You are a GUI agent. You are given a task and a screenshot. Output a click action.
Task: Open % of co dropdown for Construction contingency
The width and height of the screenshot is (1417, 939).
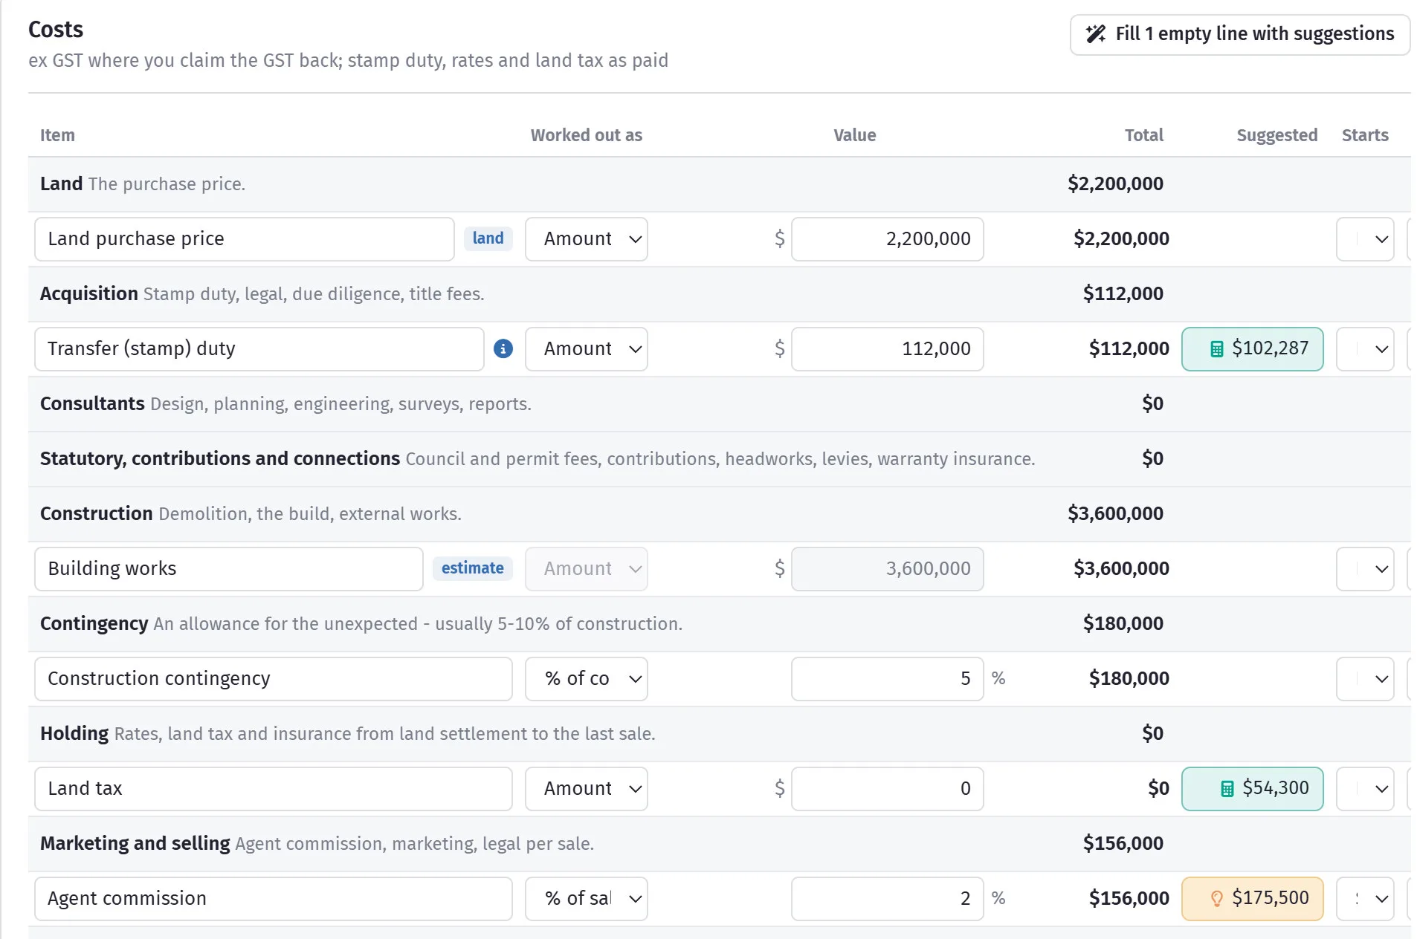point(586,678)
